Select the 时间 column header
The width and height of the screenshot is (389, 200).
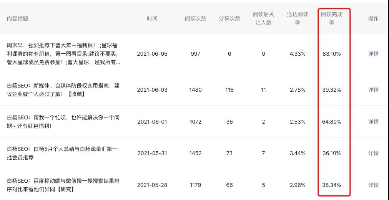152,18
